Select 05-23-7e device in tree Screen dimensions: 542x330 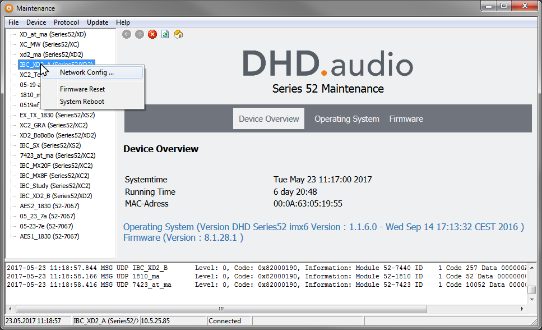click(x=47, y=226)
